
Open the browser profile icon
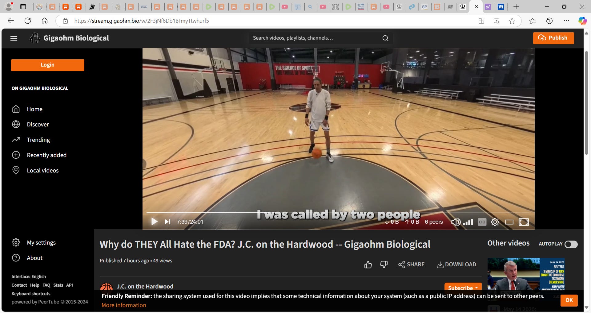[9, 6]
